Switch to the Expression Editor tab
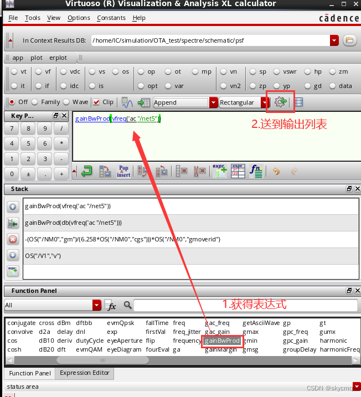 pos(85,373)
